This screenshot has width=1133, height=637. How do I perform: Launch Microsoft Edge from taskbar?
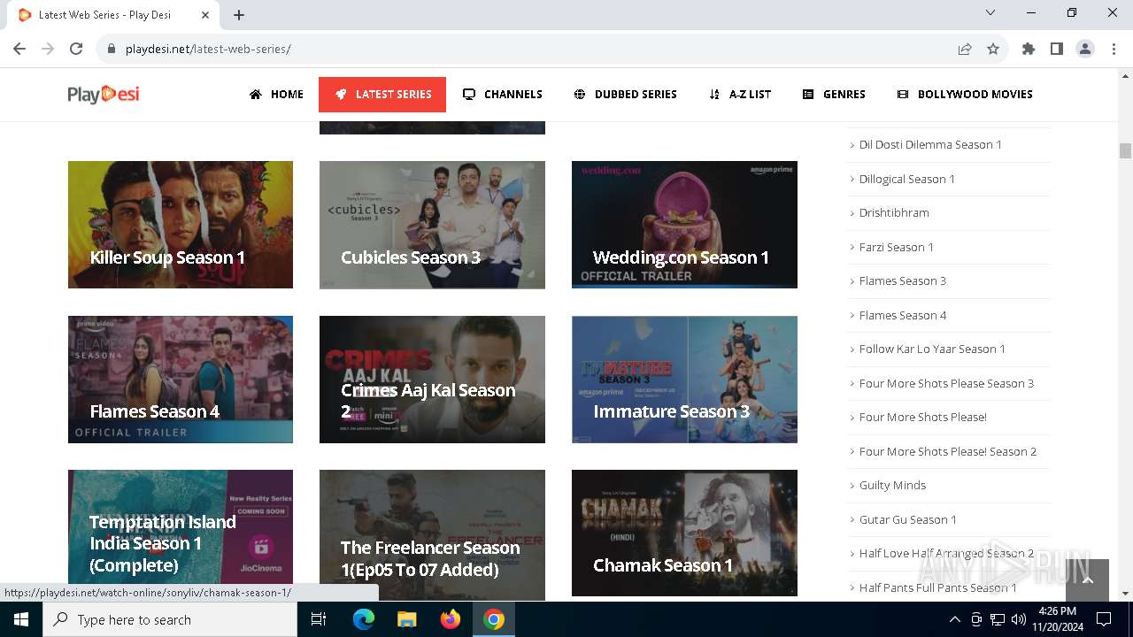[364, 619]
